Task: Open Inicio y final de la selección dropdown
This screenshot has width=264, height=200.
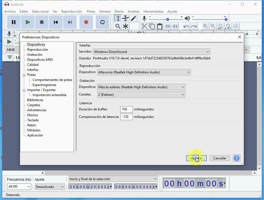Action: coord(113,179)
